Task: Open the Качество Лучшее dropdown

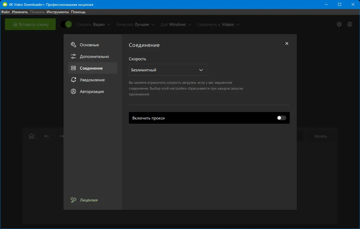Action: 136,25
